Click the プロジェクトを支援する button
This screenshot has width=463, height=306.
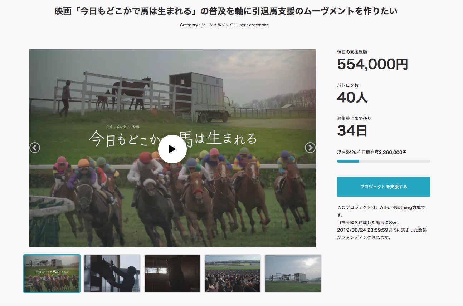pyautogui.click(x=384, y=187)
